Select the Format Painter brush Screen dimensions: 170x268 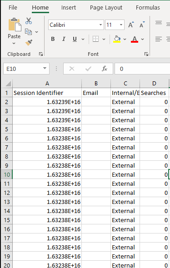click(29, 43)
